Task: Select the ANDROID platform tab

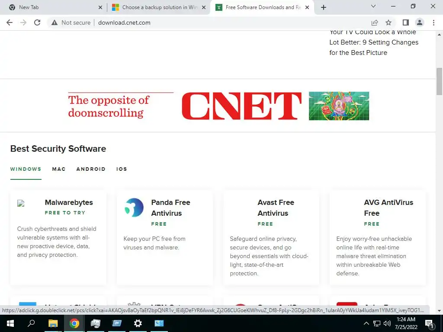Action: [x=91, y=169]
